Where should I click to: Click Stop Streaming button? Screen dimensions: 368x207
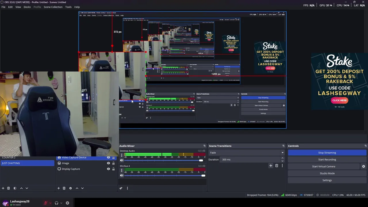[327, 153]
